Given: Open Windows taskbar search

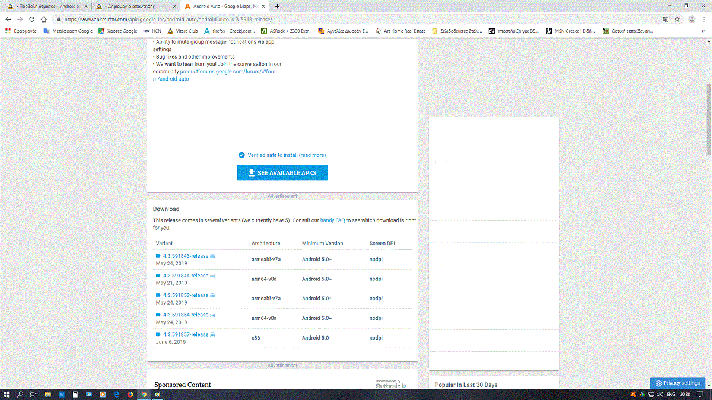Looking at the screenshot, I should 20,394.
